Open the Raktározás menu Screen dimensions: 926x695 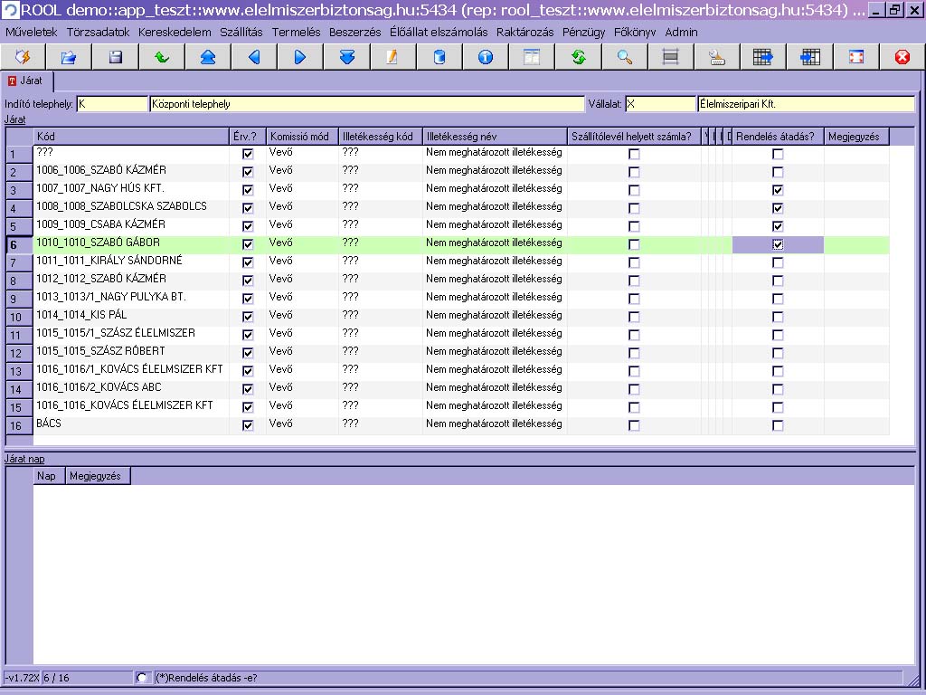[524, 32]
